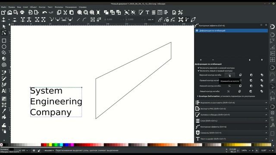Select the Text tool in toolbox
The width and height of the screenshot is (276, 155).
pos(4,91)
